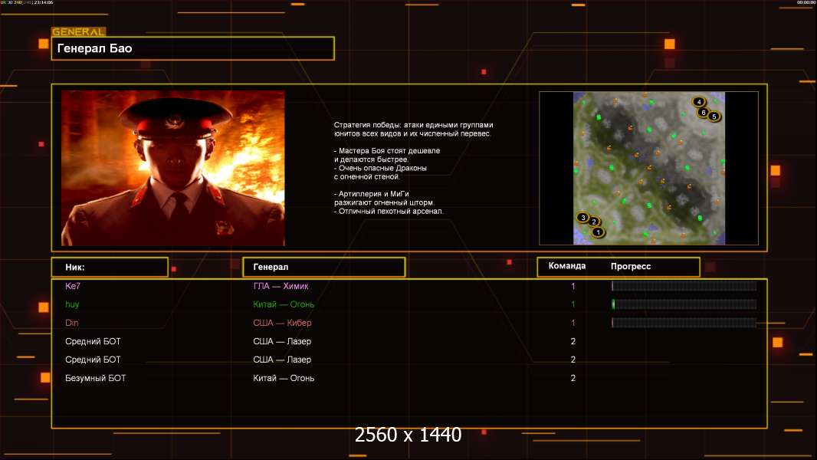The height and width of the screenshot is (460, 817).
Task: Click the Ник: column header
Action: [110, 267]
